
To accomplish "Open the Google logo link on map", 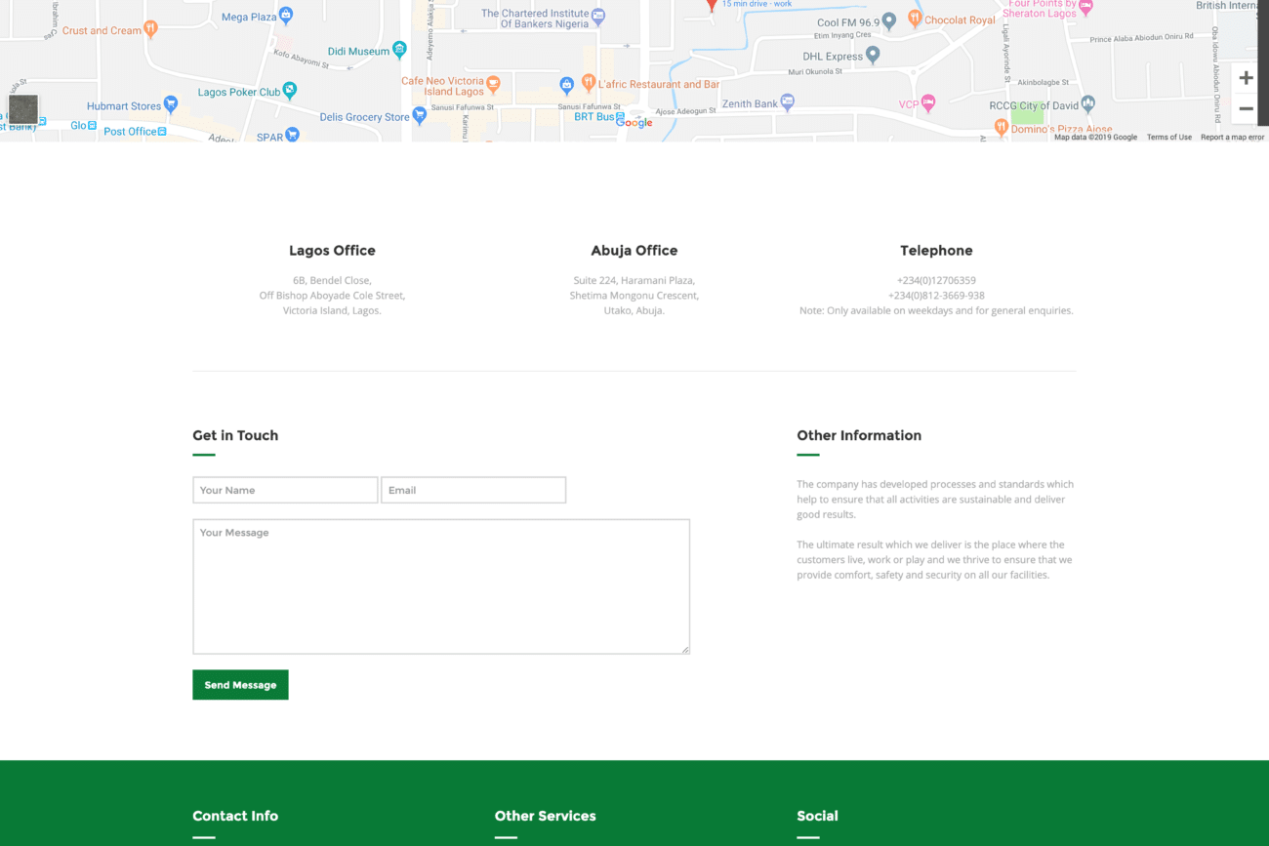I will (x=634, y=123).
